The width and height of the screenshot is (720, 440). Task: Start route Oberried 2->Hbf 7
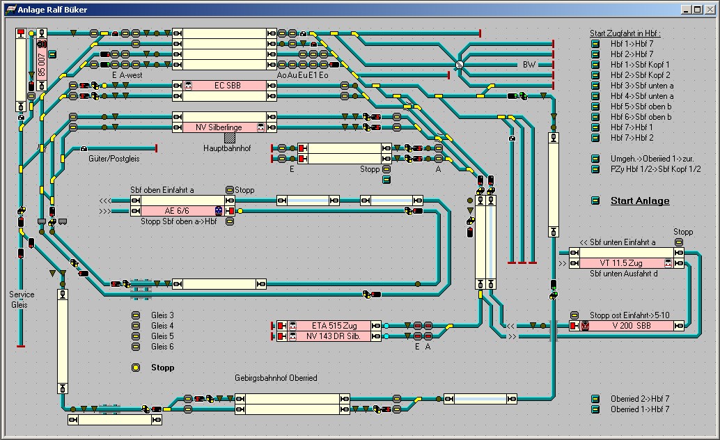(595, 399)
